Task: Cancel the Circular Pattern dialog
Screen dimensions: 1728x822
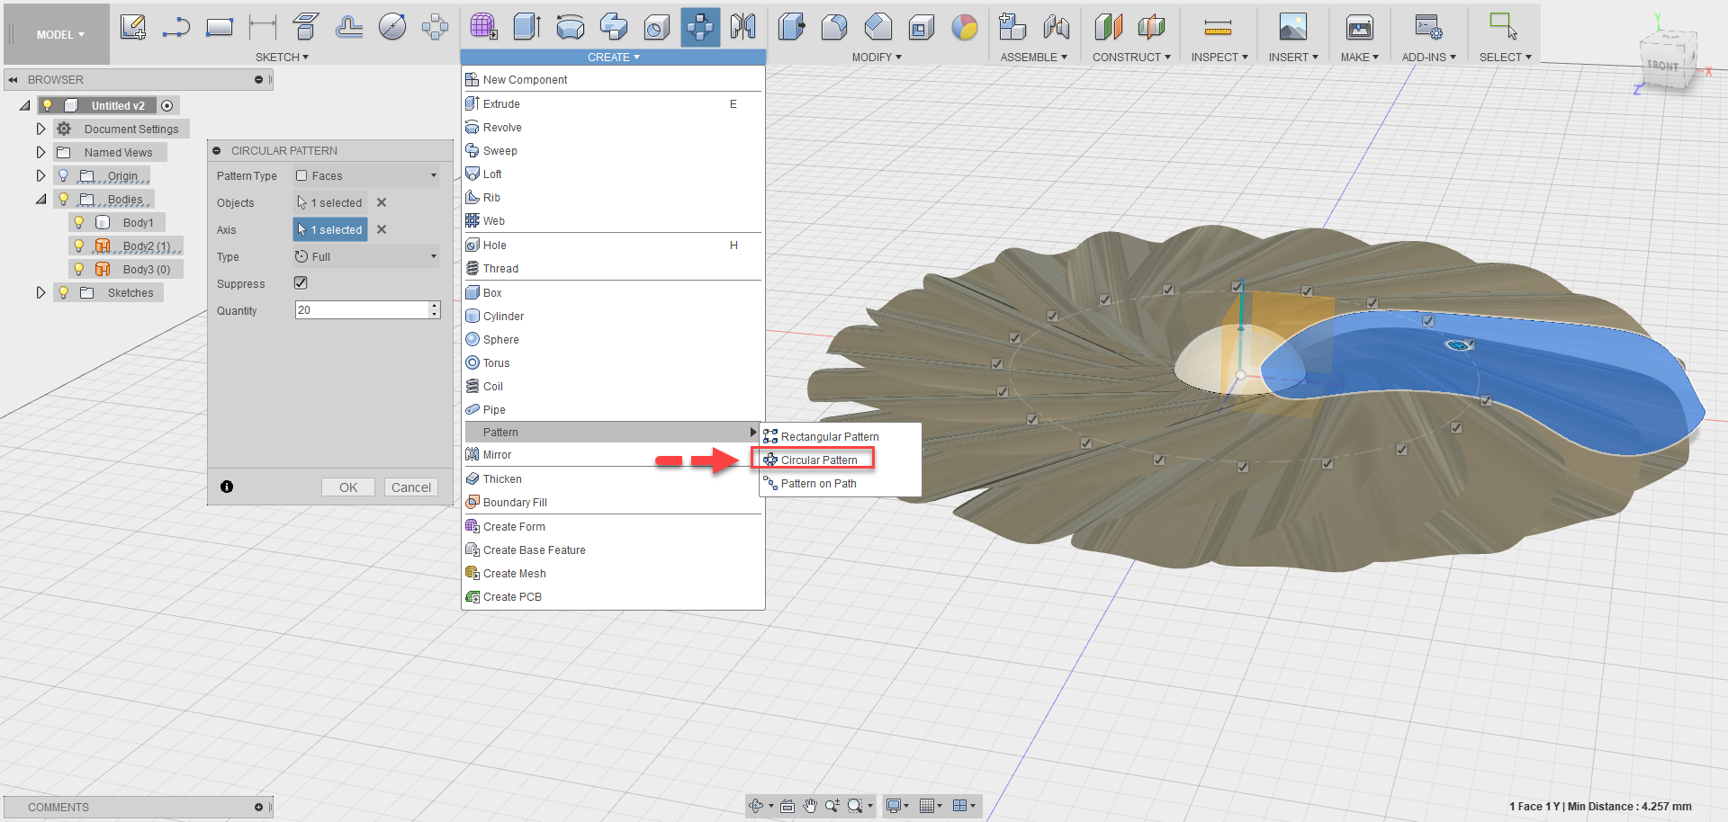Action: [410, 487]
